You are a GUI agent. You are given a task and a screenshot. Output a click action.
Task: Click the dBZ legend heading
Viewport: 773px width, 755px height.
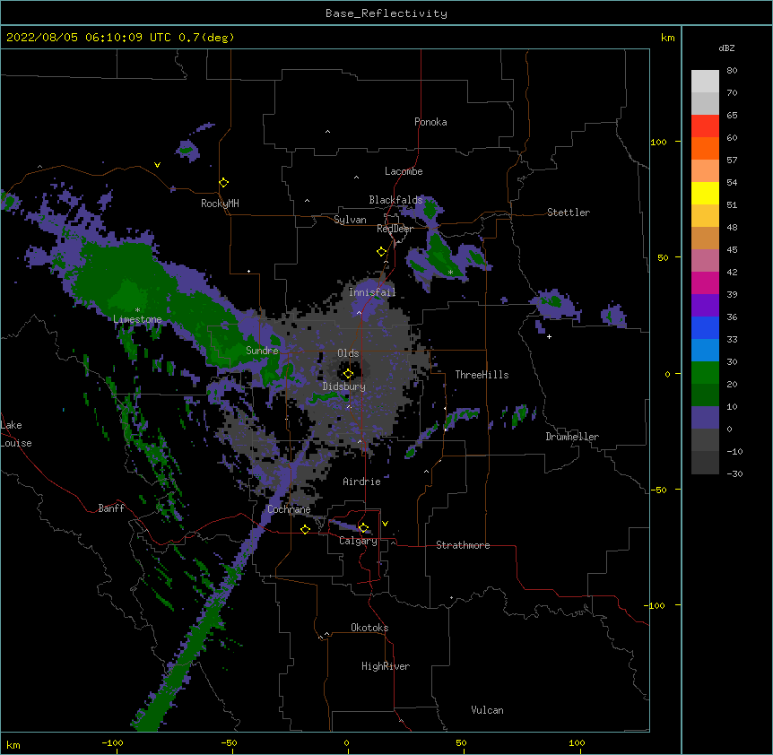point(726,48)
